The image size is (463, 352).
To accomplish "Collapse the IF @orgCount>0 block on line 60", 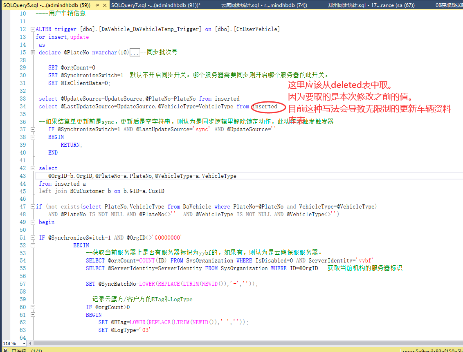I will click(x=33, y=307).
